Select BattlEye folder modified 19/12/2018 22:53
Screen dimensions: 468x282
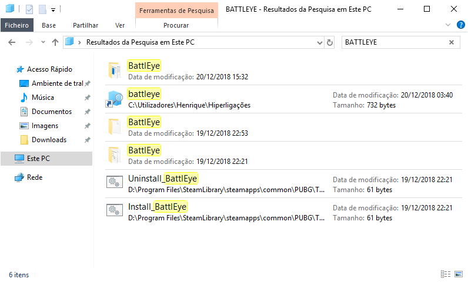pos(283,127)
